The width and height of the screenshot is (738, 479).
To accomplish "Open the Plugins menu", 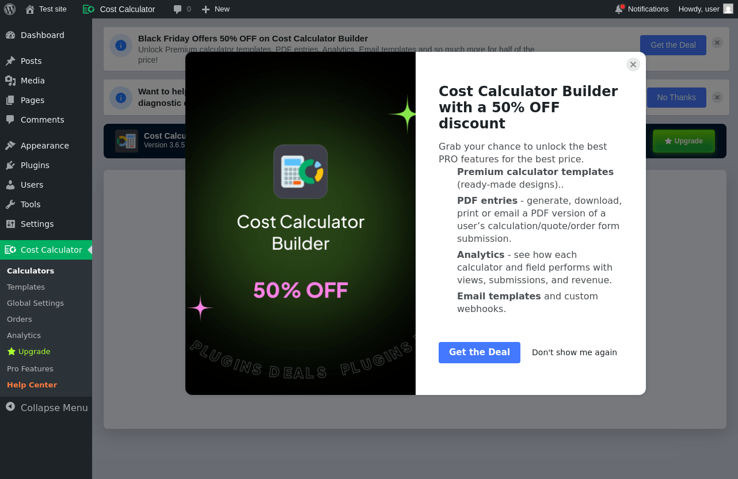I will coord(46,165).
